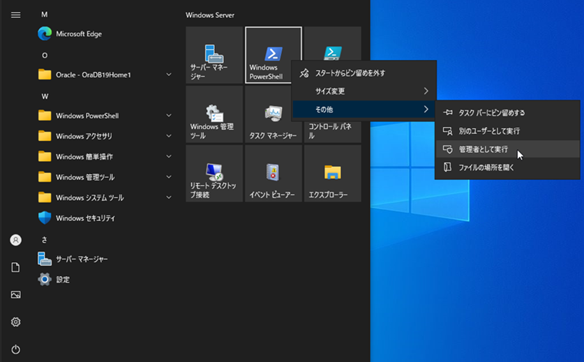The height and width of the screenshot is (362, 584).
Task: Open the Windows アクセサリ folder
Action: pos(105,136)
